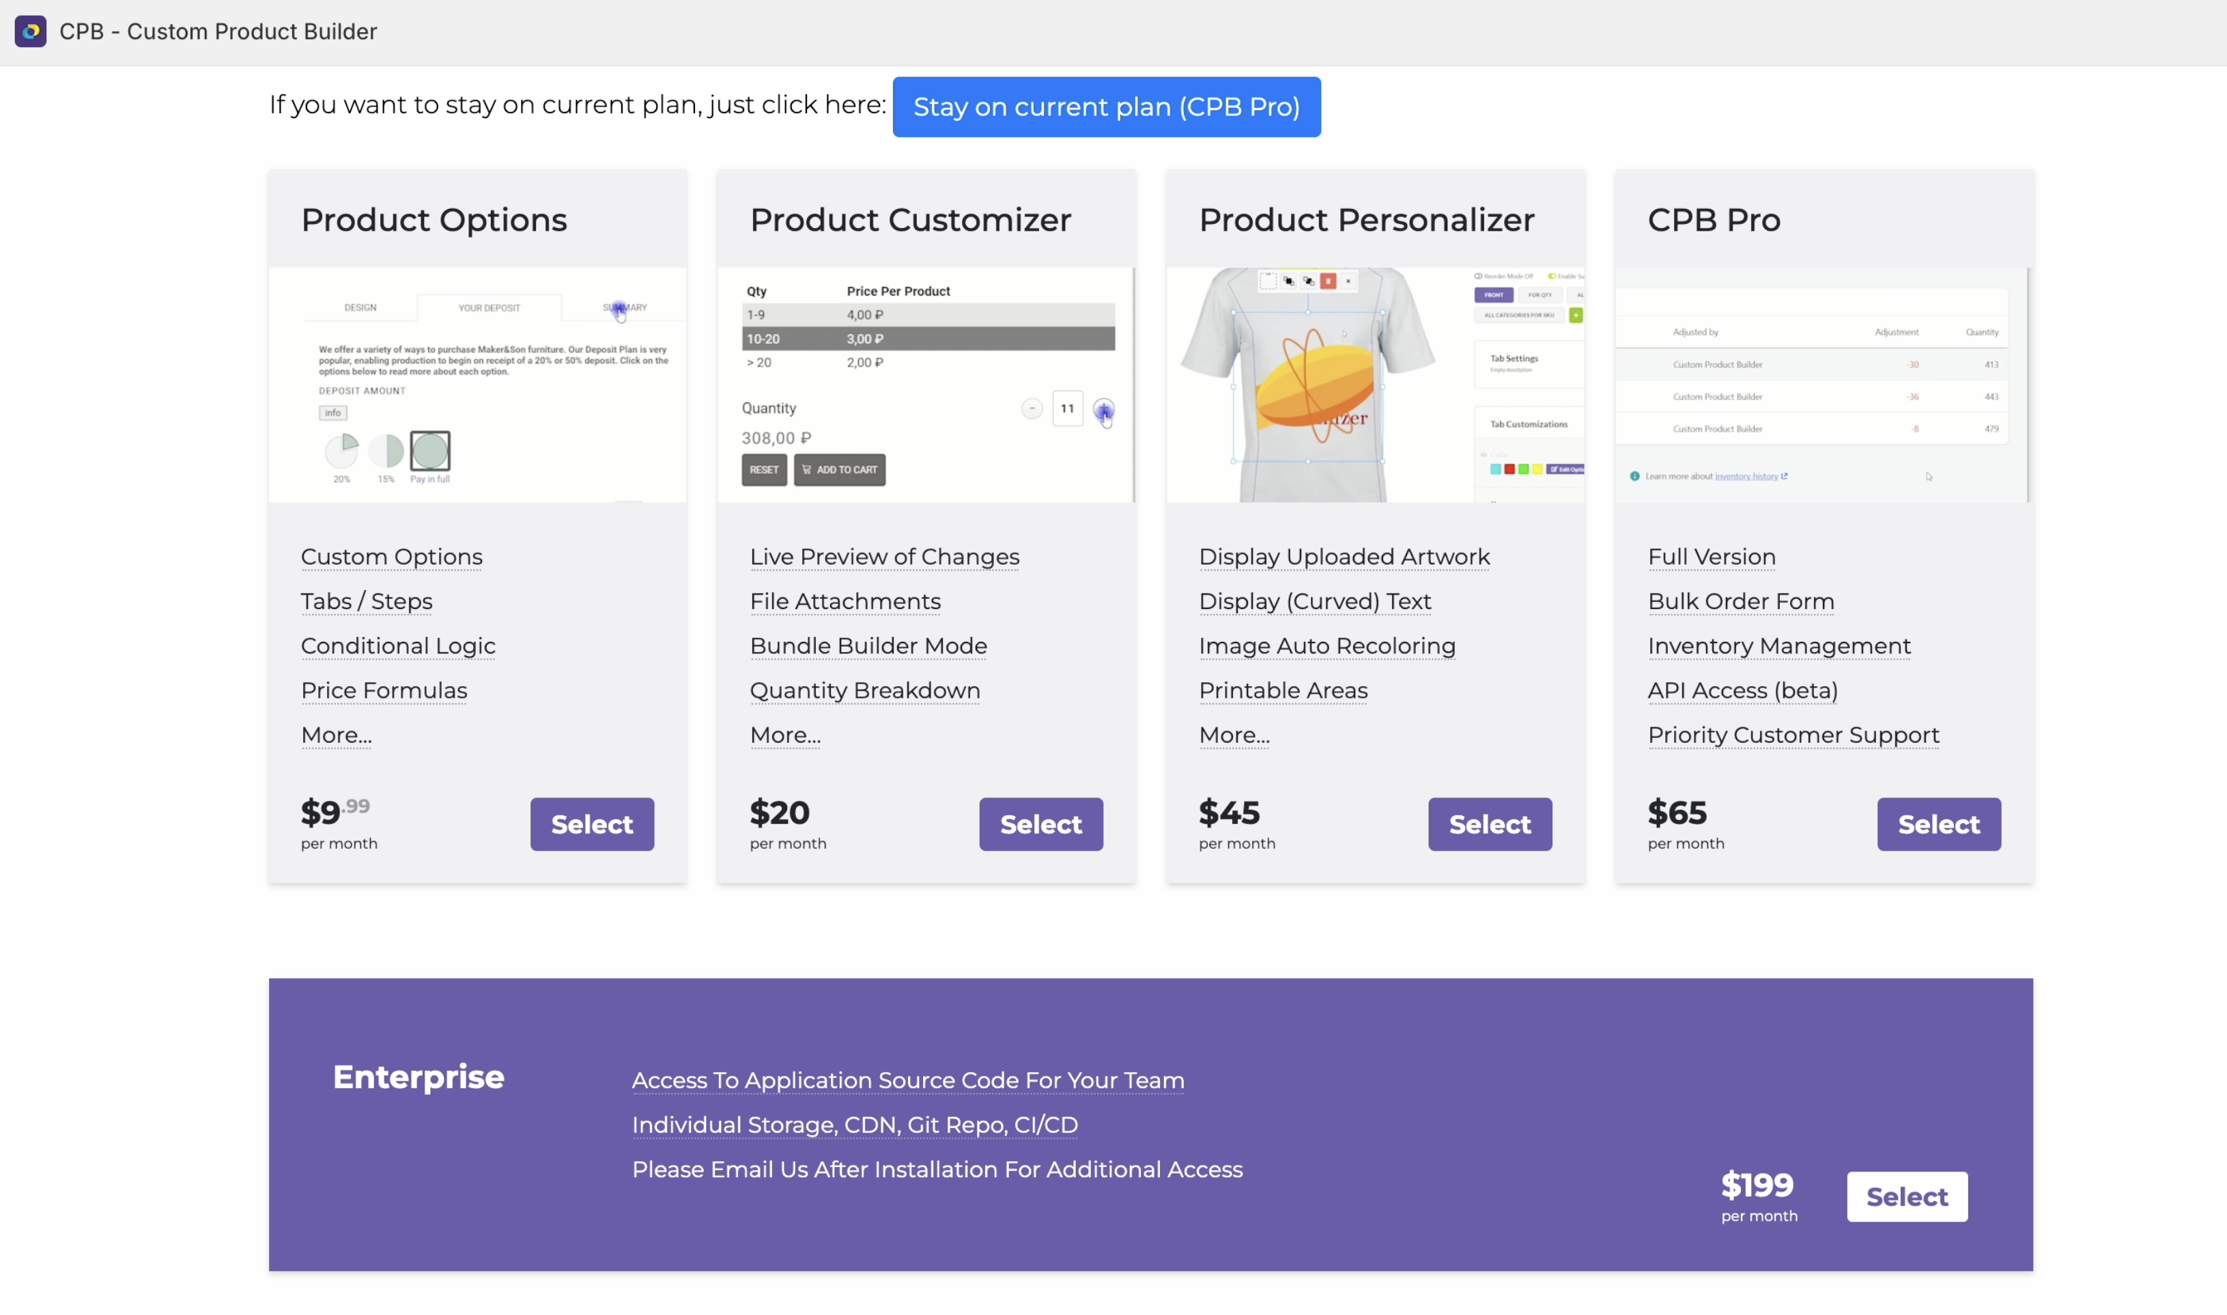Open the CPB Pro inventory preview image
The height and width of the screenshot is (1315, 2227).
[1824, 386]
